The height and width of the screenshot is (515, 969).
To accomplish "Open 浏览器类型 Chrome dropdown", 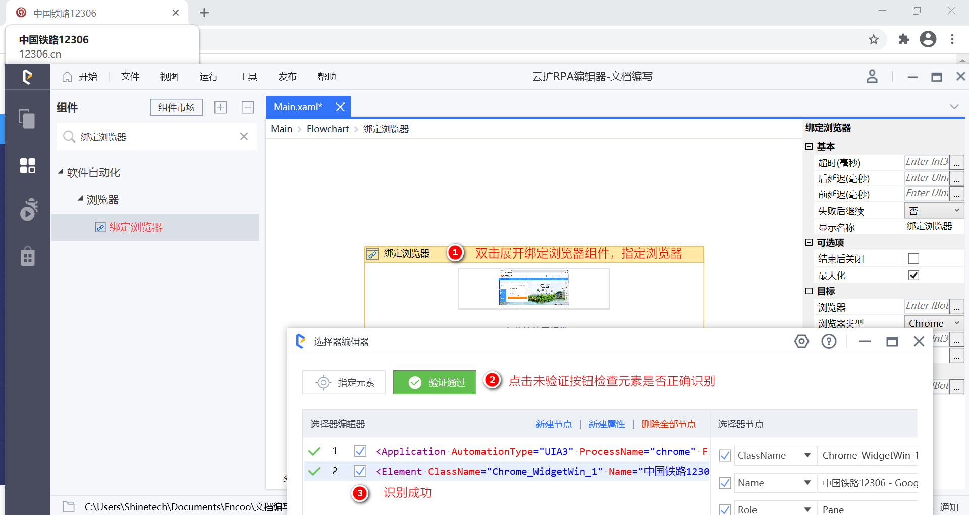I will [x=934, y=323].
